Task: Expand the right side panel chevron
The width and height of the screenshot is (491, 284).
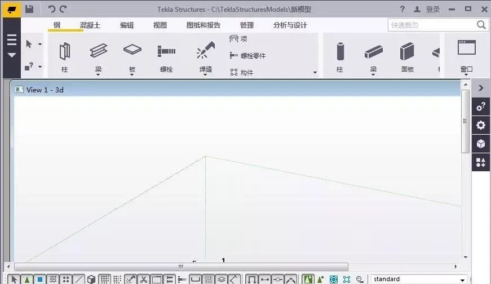Action: pyautogui.click(x=481, y=88)
